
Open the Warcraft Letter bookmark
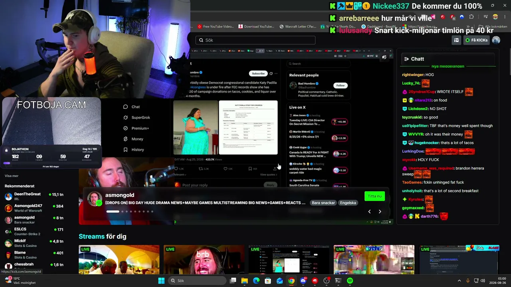(x=298, y=27)
